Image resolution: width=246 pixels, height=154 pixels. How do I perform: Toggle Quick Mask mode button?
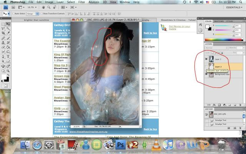[6, 85]
